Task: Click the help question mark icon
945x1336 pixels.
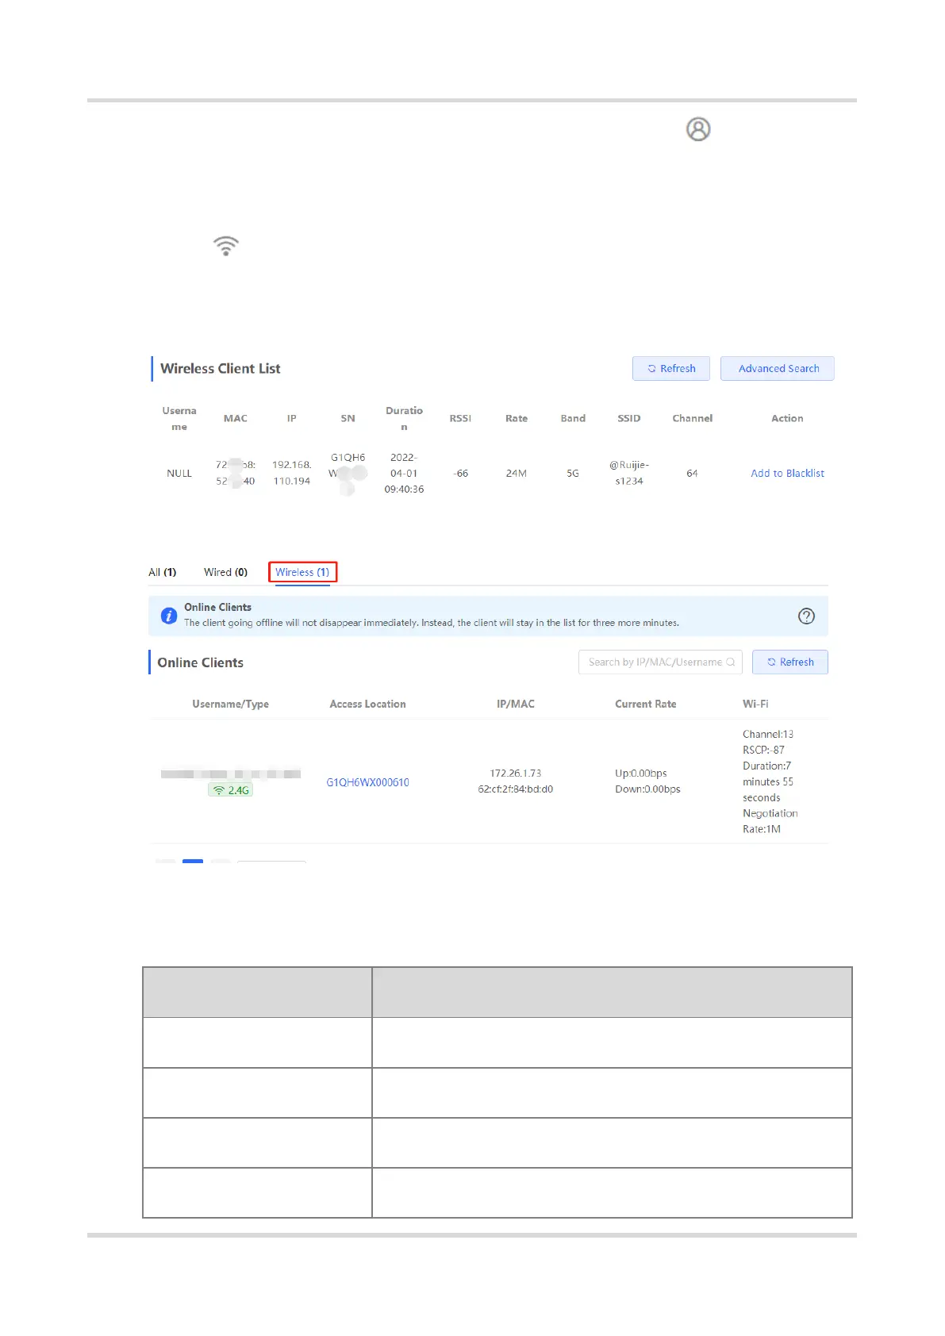Action: click(806, 616)
